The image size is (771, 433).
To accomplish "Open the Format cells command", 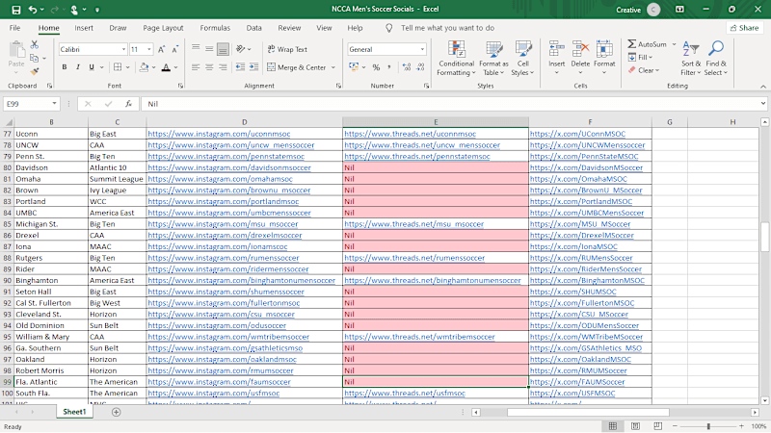I will [604, 59].
